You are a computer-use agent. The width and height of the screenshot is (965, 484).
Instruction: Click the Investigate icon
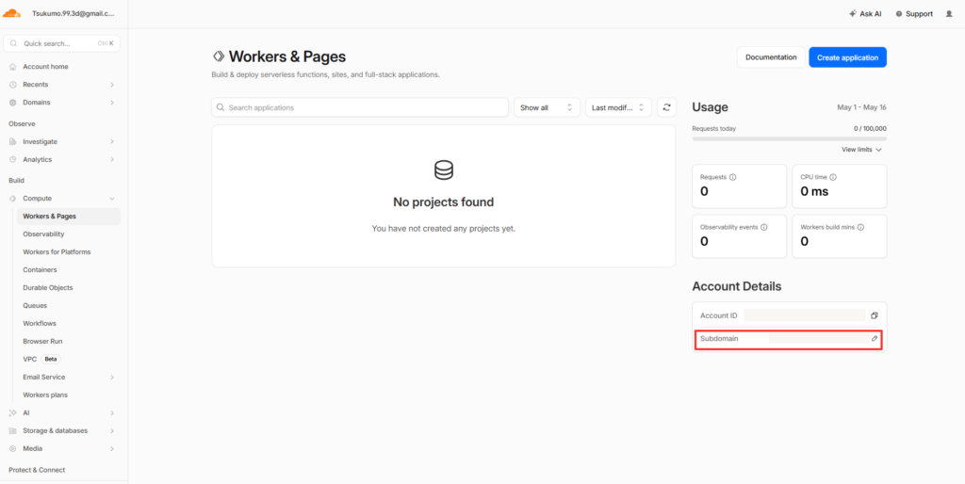tap(13, 141)
